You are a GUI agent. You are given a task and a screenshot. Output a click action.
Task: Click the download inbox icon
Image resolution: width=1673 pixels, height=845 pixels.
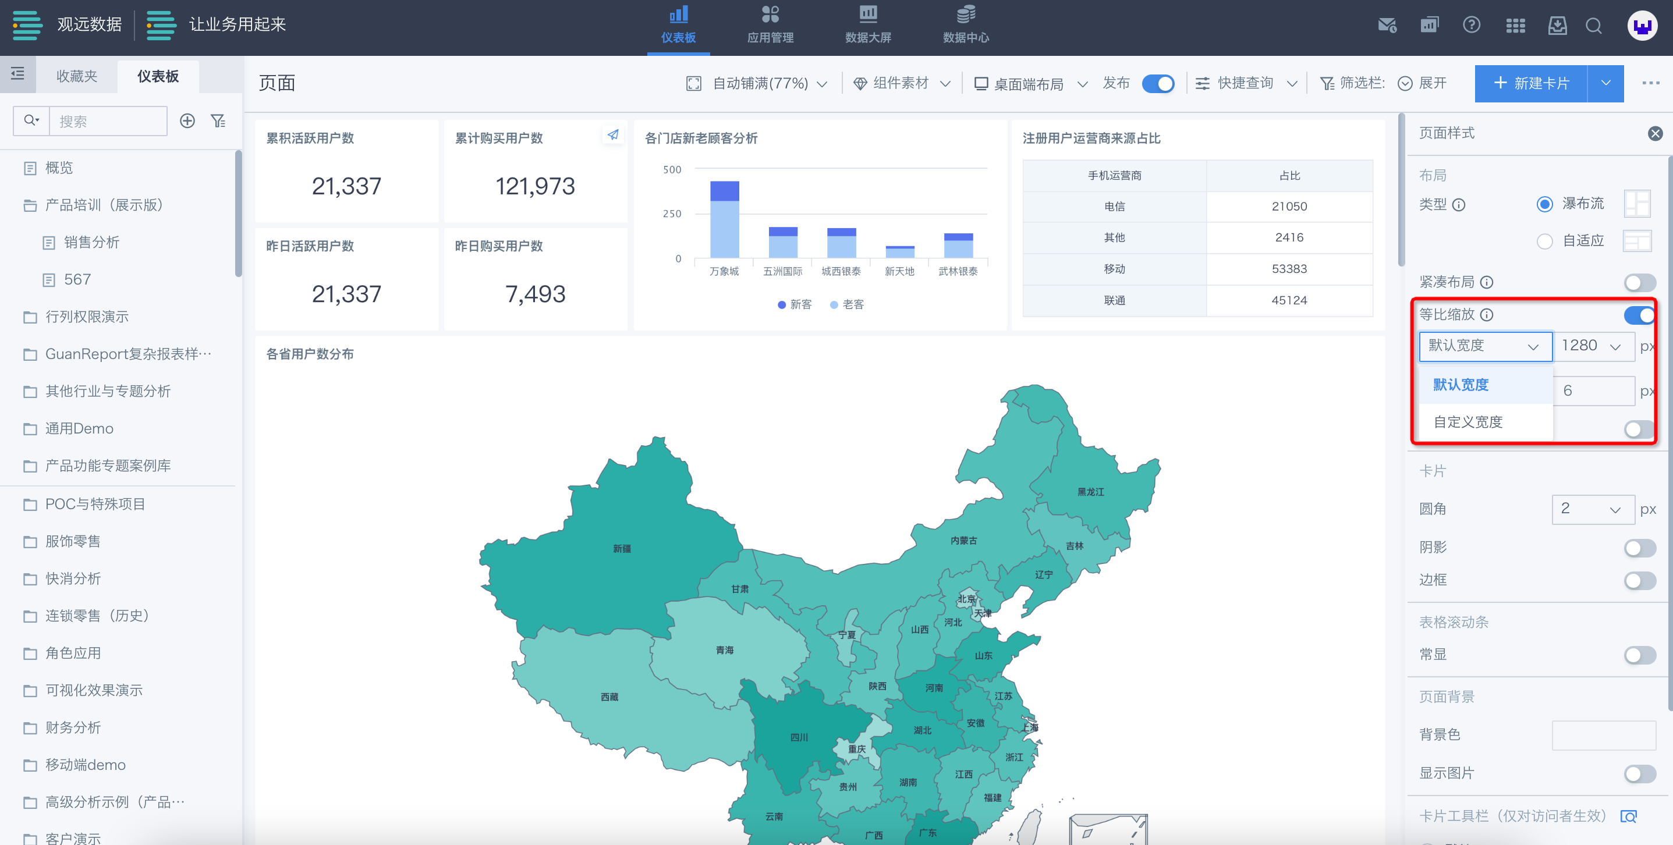click(x=1557, y=26)
